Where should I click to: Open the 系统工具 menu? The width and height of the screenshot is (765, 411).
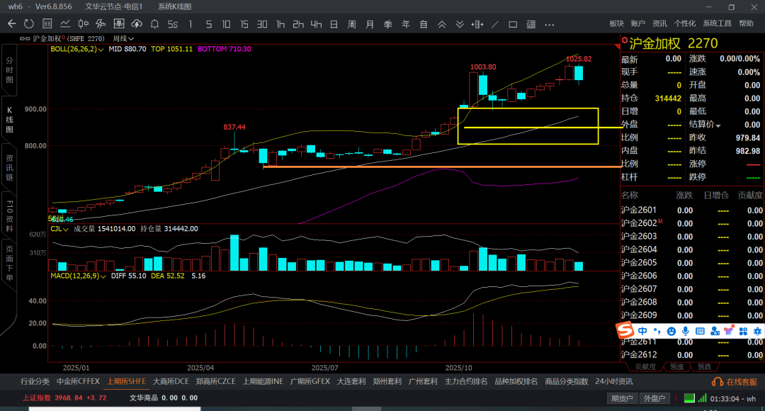click(717, 23)
